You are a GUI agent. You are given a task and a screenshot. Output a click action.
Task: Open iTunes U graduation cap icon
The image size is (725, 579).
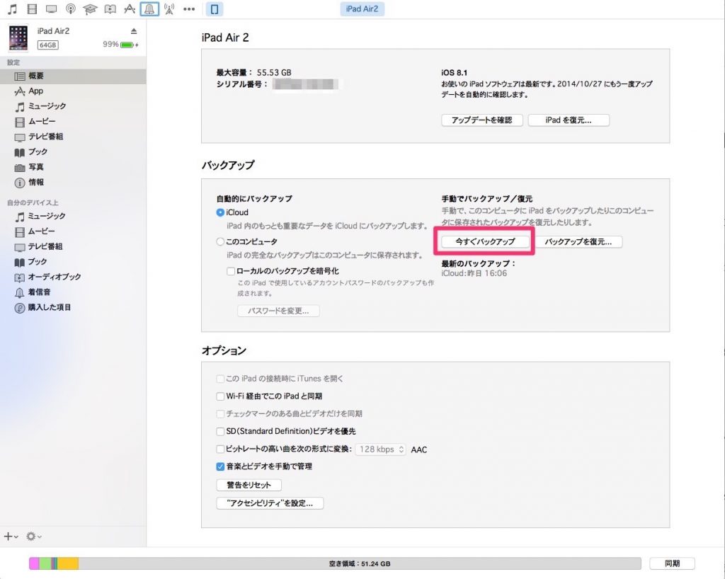(90, 8)
